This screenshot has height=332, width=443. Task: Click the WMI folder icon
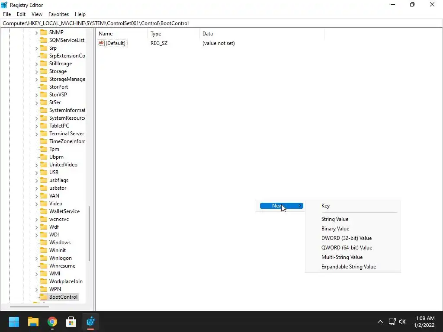tap(44, 274)
